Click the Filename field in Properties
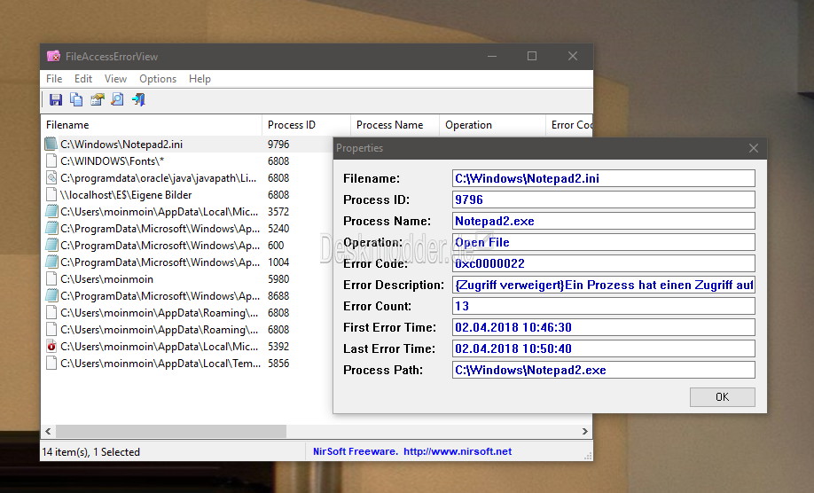This screenshot has height=493, width=814. [603, 178]
